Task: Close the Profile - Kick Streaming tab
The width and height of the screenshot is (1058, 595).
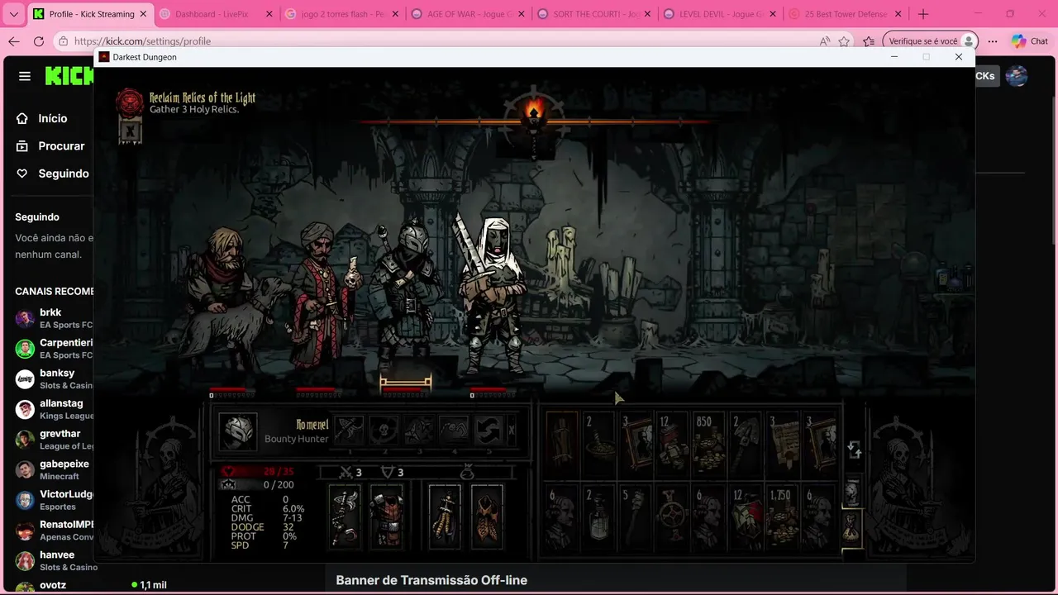Action: tap(142, 14)
